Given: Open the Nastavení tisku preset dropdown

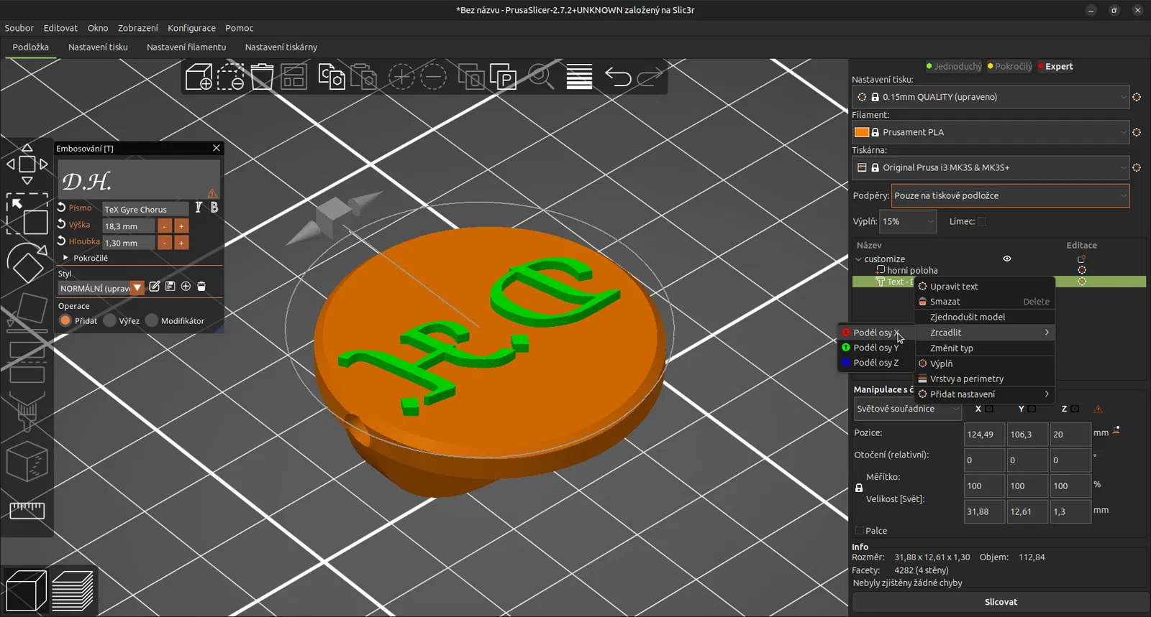Looking at the screenshot, I should click(x=991, y=97).
